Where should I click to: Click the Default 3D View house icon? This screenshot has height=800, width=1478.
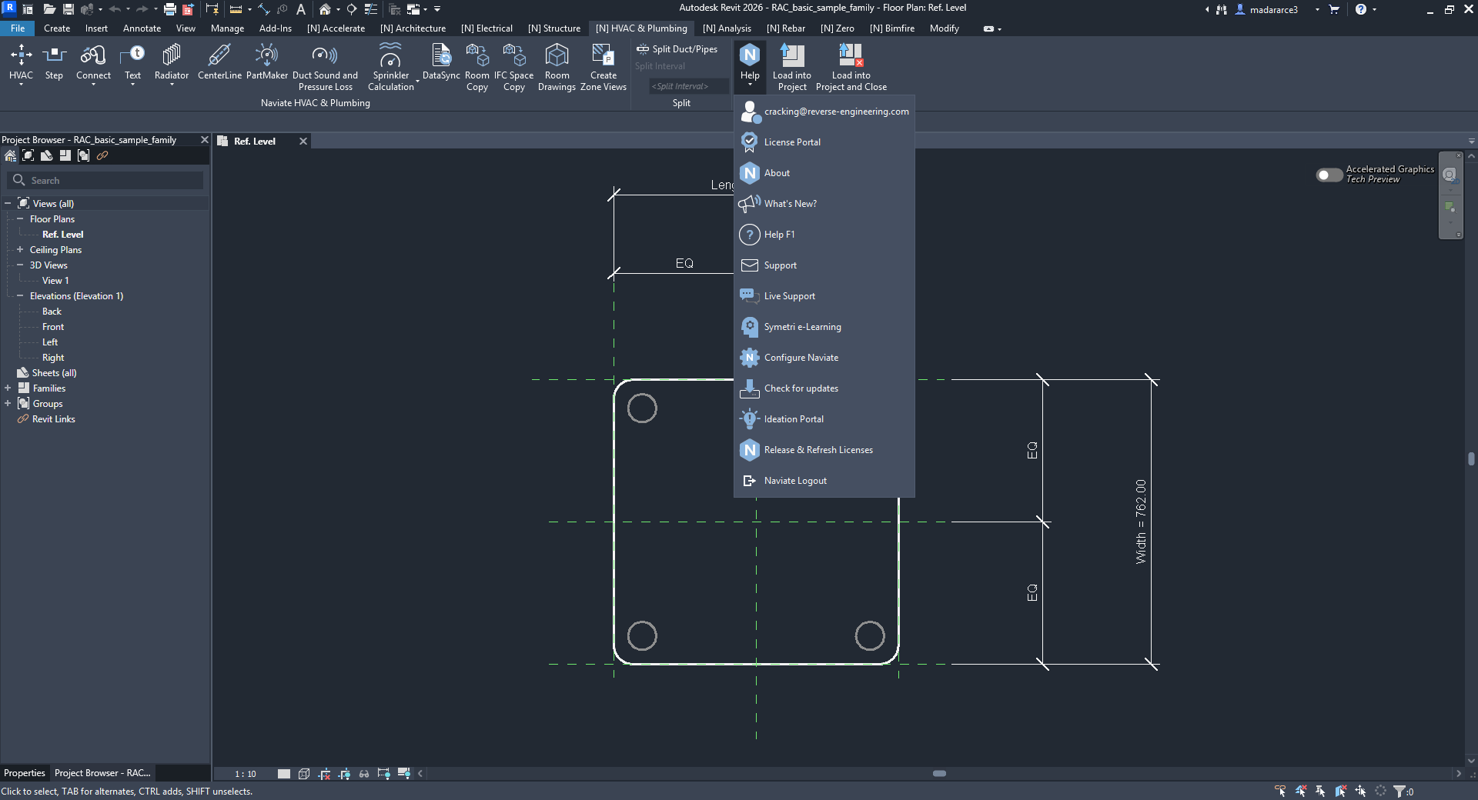(x=325, y=9)
